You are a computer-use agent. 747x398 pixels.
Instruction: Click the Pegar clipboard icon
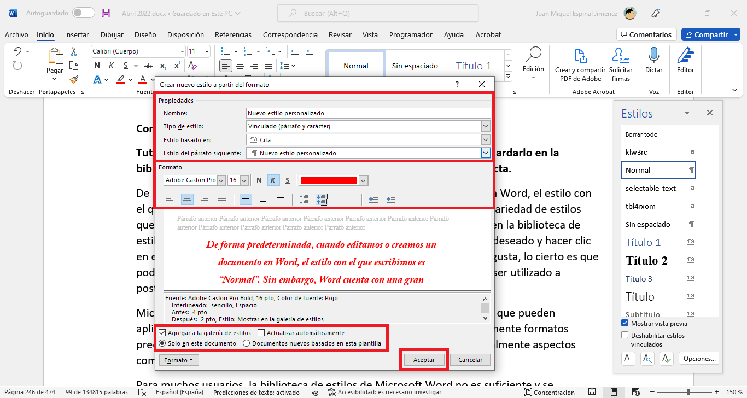(55, 56)
